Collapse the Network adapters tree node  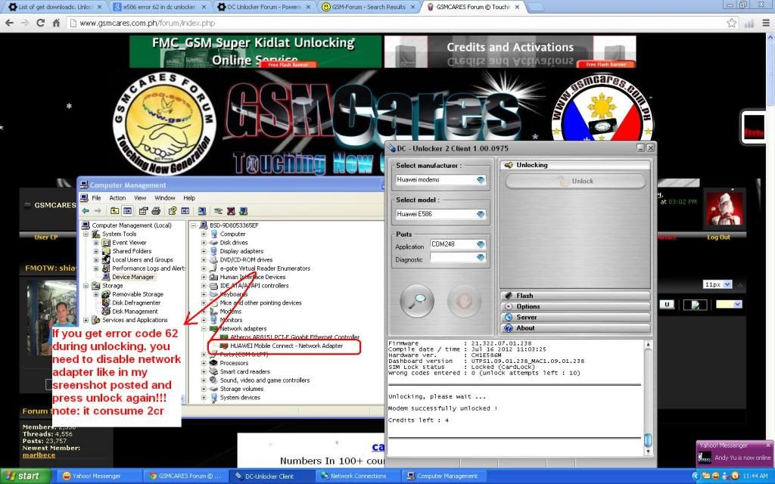(204, 329)
